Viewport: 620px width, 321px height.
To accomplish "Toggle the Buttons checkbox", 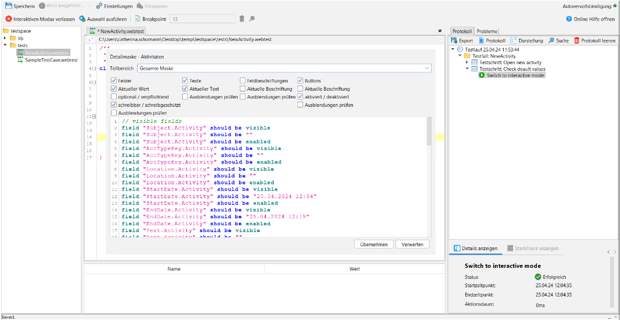I will pos(300,81).
